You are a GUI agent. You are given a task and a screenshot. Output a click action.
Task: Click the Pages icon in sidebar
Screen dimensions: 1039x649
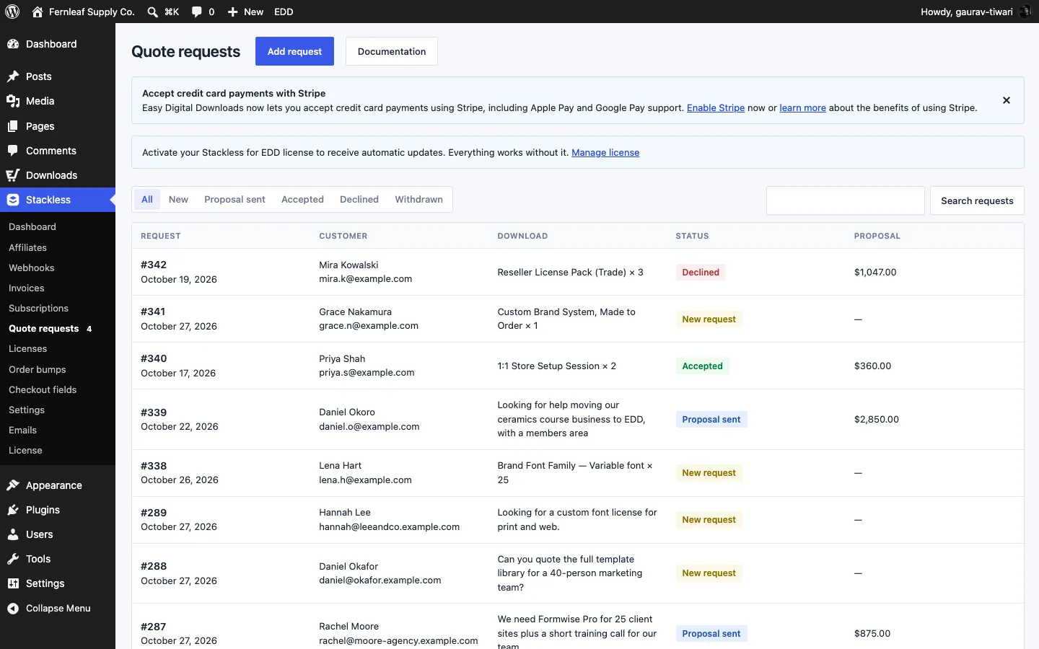tap(13, 126)
